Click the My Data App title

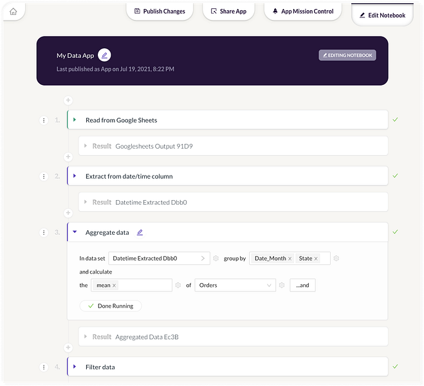click(x=75, y=56)
